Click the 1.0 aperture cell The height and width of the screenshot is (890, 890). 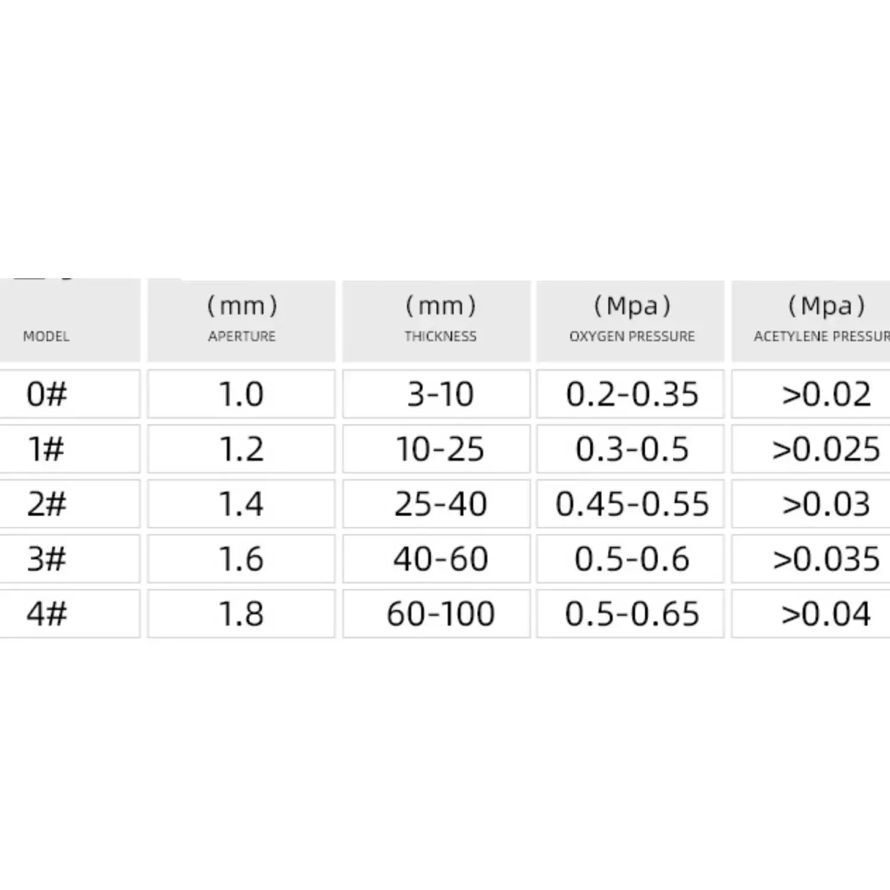click(x=241, y=394)
